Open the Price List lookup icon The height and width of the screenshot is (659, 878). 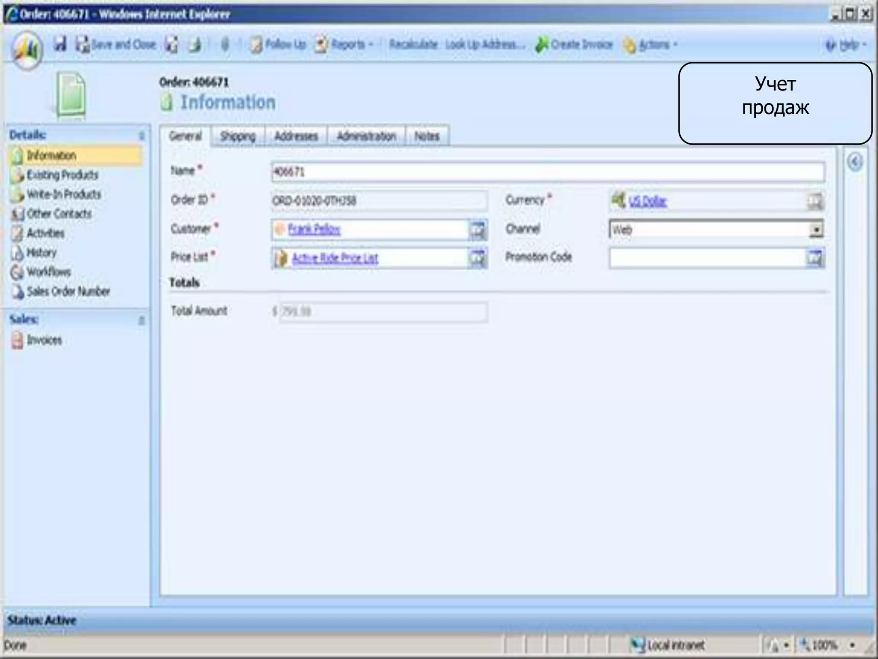pos(478,258)
